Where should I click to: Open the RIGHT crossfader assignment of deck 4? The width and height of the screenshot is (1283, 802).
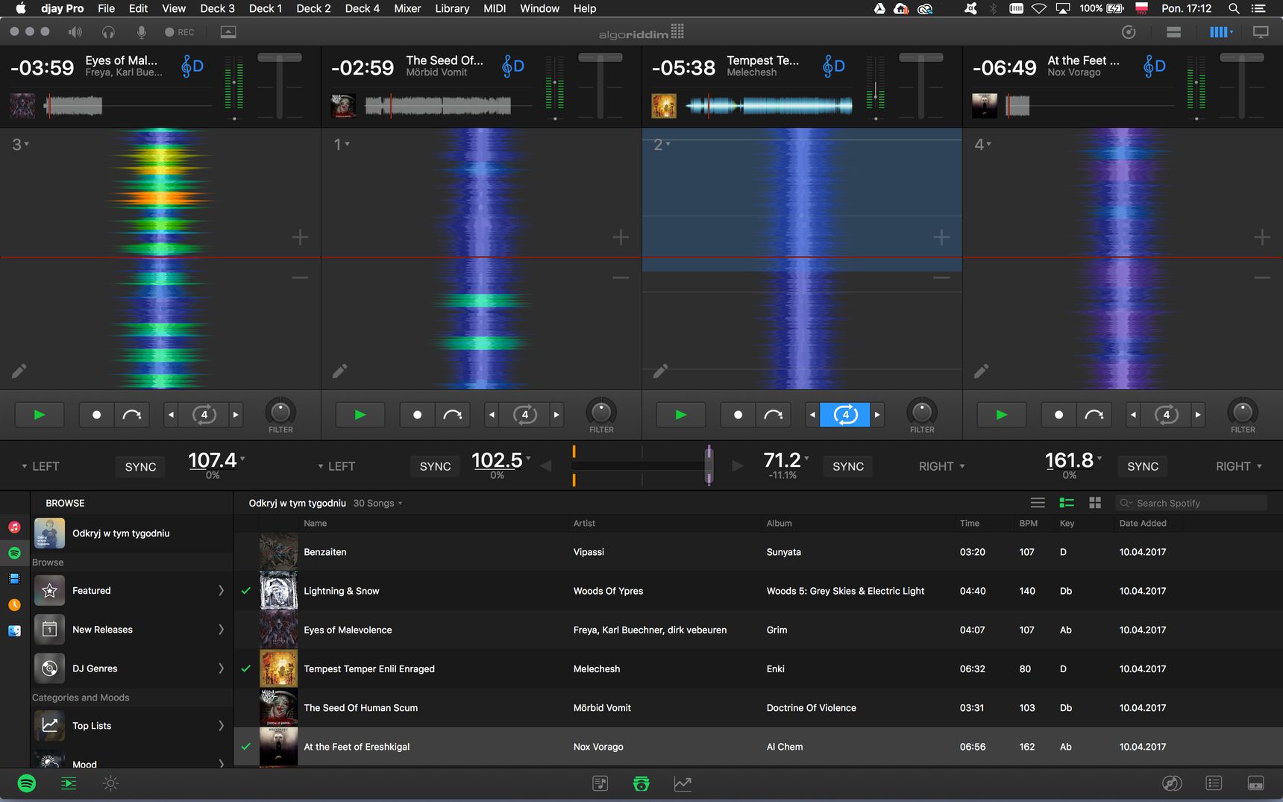click(x=1239, y=466)
